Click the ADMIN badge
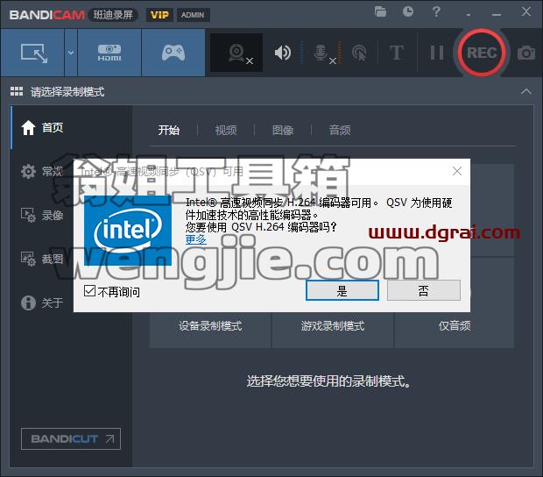This screenshot has height=477, width=543. point(194,15)
